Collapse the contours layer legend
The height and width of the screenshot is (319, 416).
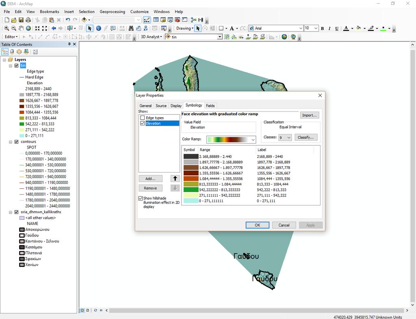point(11,142)
